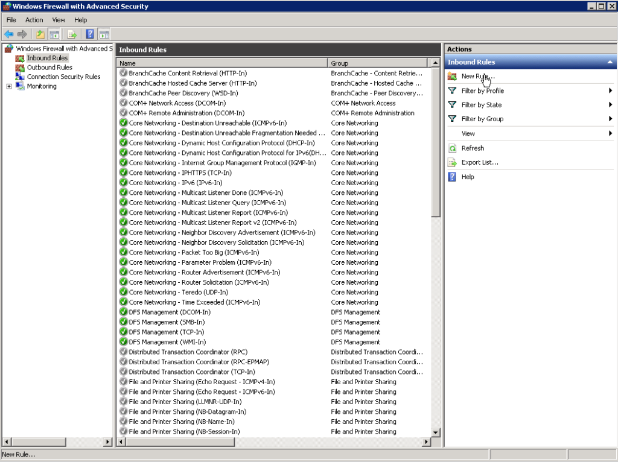Select the BranchCache Peer Discovery (WSD-In) rule
This screenshot has height=462, width=618.
coord(183,92)
